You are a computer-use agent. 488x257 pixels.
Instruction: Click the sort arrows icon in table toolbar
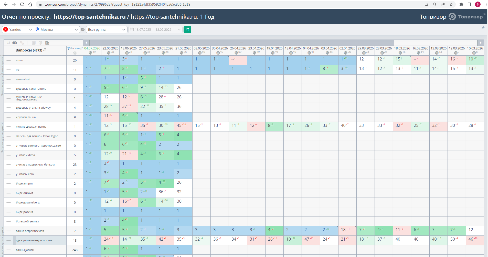click(9, 43)
